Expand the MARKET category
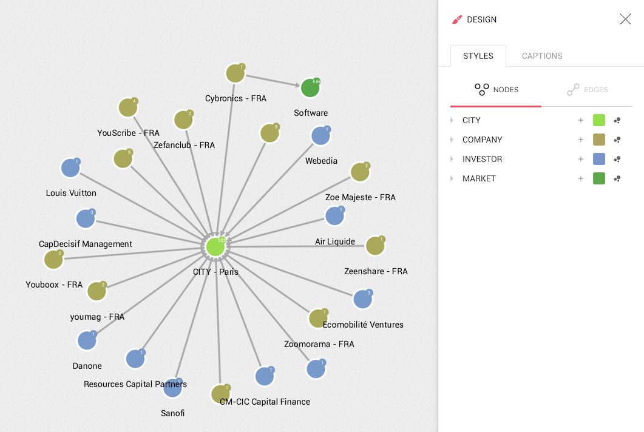The width and height of the screenshot is (644, 432). [452, 178]
